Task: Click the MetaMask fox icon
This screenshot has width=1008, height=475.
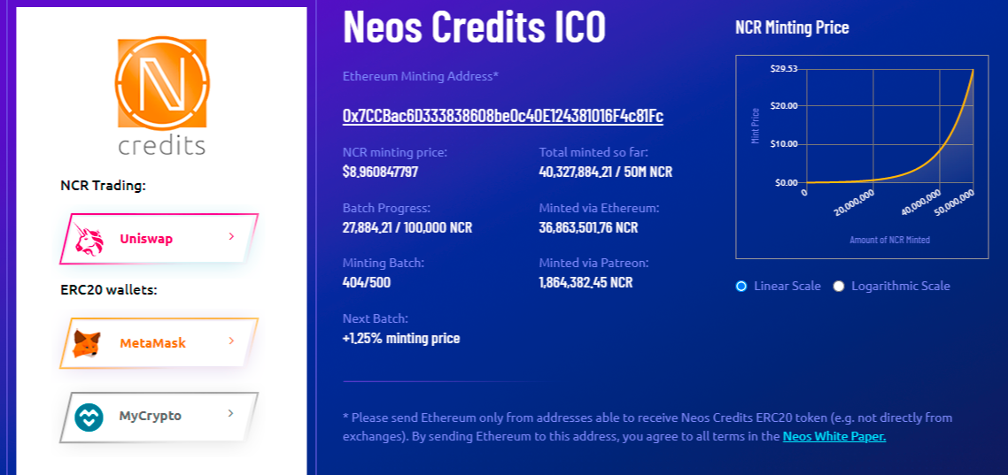Action: (x=87, y=343)
